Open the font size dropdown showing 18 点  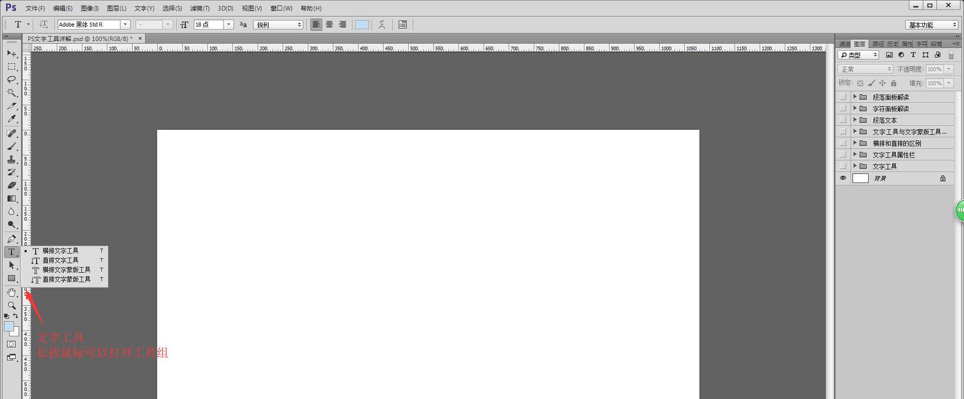click(x=229, y=25)
